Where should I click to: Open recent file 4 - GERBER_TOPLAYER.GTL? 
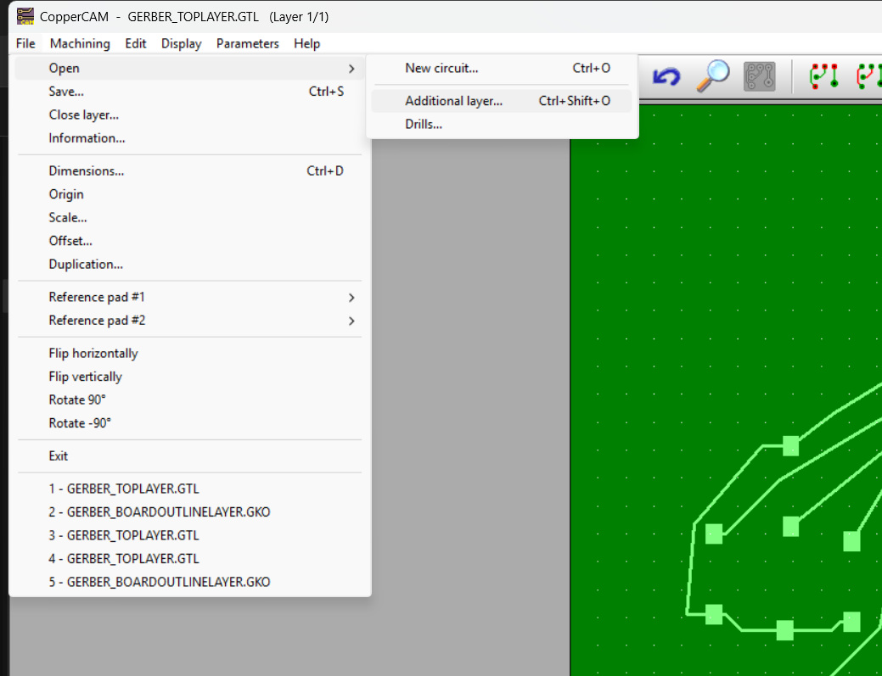click(190, 559)
